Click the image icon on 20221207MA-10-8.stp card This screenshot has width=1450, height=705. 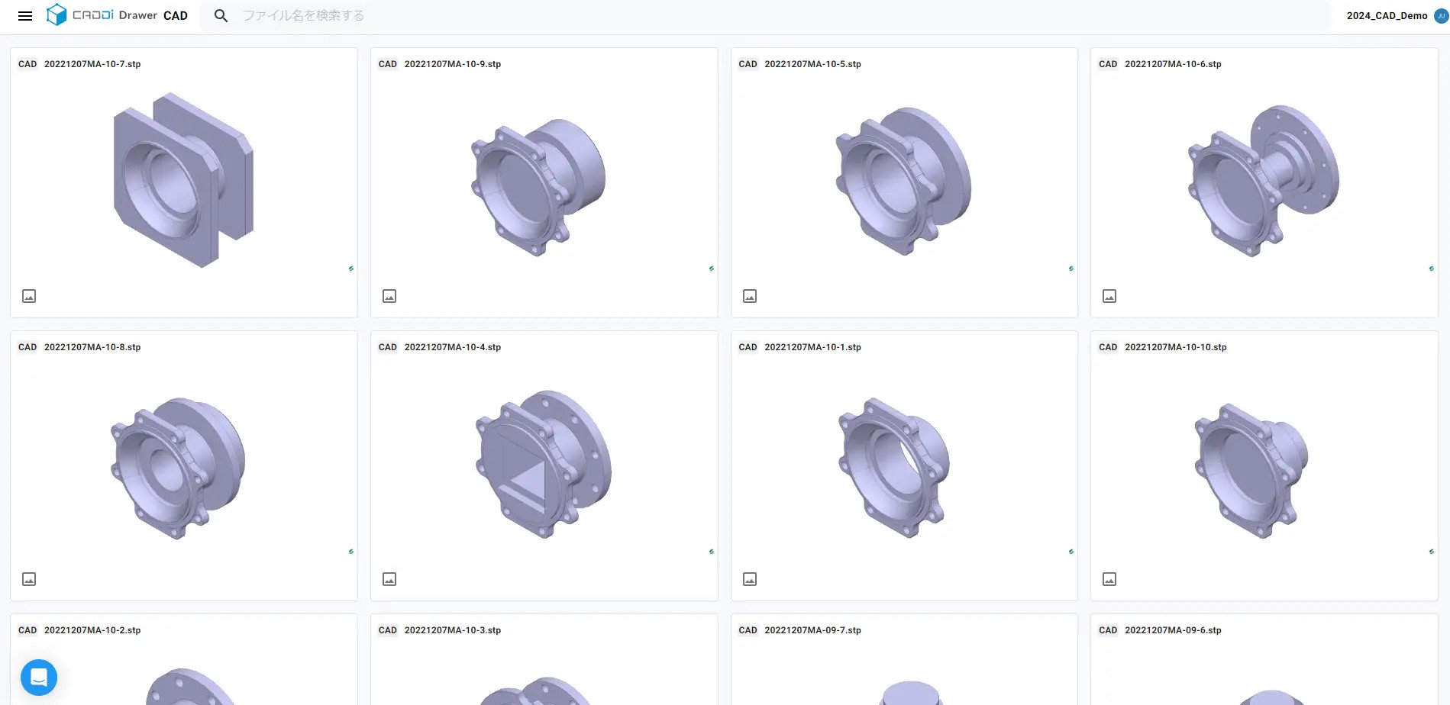point(29,579)
